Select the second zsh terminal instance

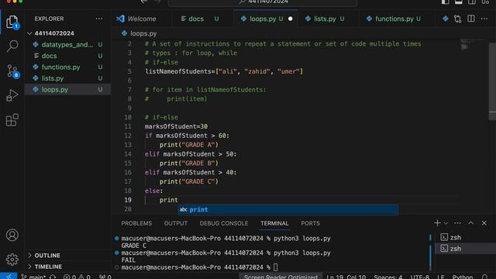(x=466, y=249)
